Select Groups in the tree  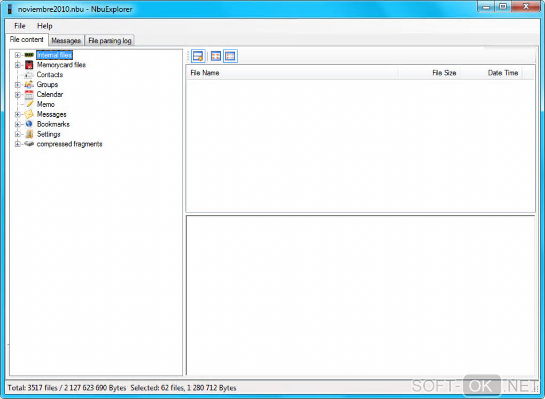[x=47, y=85]
